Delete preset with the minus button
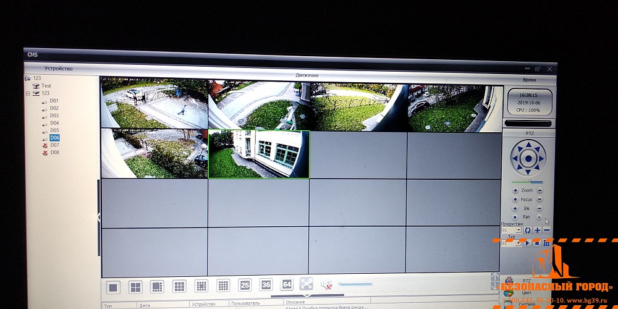This screenshot has width=618, height=309. pos(546,230)
